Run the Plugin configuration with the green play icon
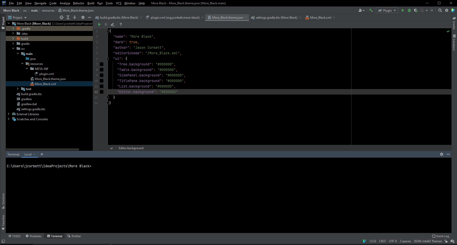 pos(403,10)
